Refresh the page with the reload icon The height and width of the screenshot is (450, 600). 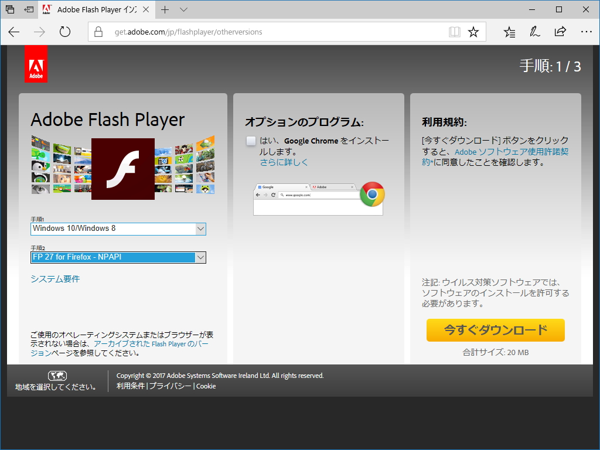(64, 32)
